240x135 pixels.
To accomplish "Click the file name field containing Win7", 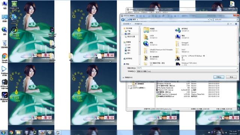I will click(x=186, y=68).
